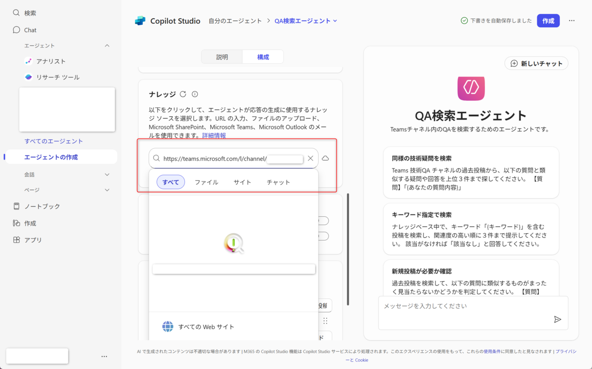Click the six-dot drag handle icon

(325, 321)
